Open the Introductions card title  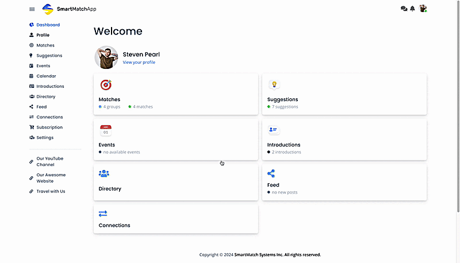pos(283,145)
